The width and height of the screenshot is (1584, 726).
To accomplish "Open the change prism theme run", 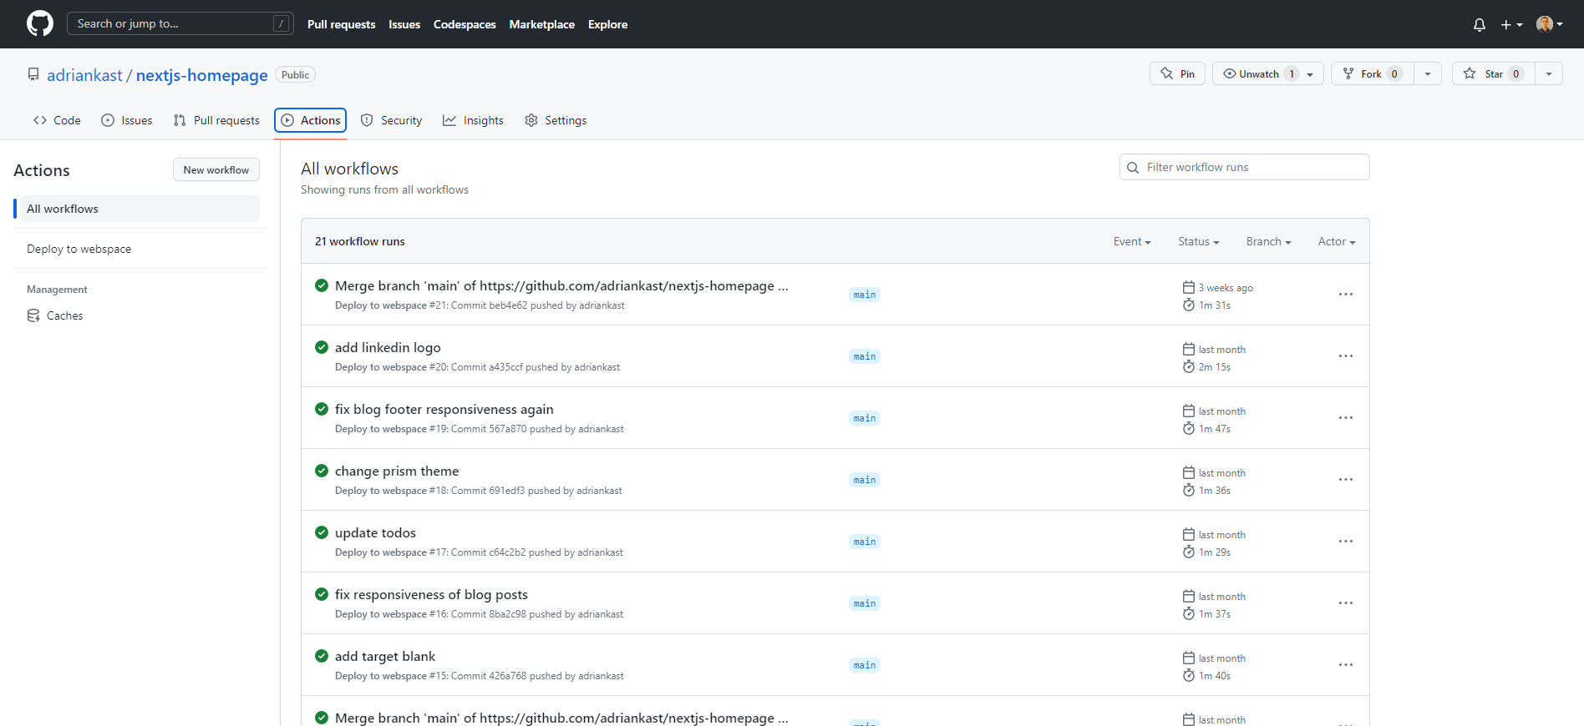I will (397, 471).
